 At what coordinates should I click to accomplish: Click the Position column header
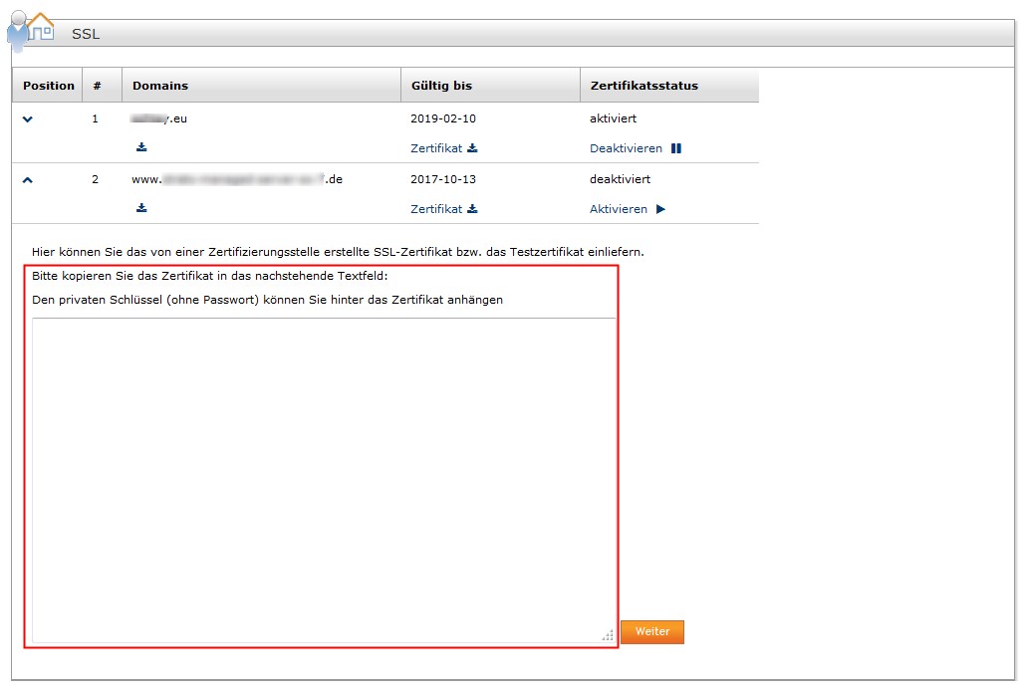pos(47,85)
